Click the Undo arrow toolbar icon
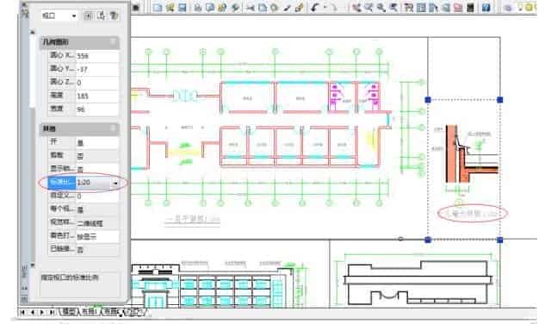This screenshot has height=324, width=551. (314, 7)
